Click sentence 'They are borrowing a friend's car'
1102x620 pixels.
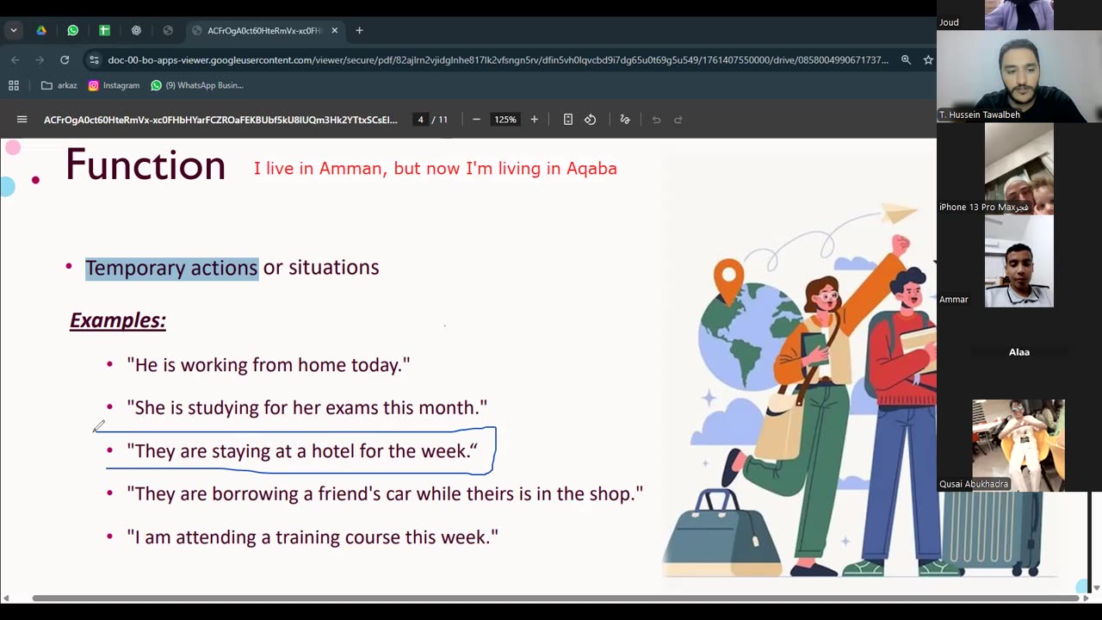[385, 494]
